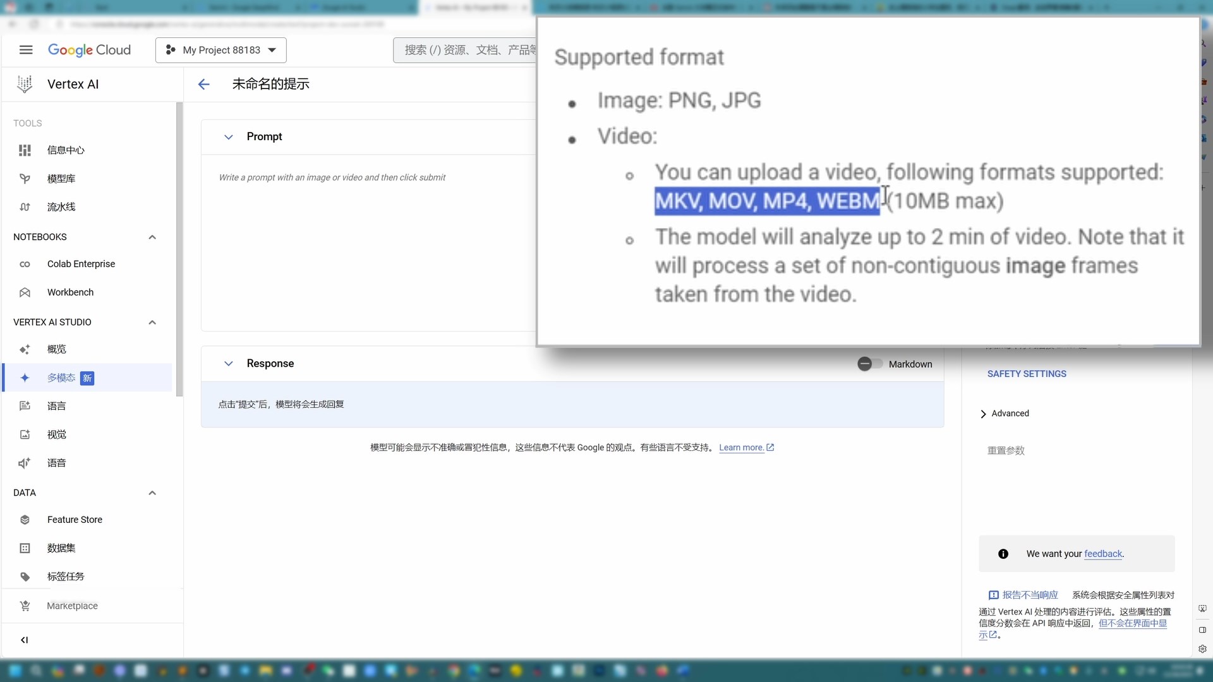Open 视觉 vision icon
The width and height of the screenshot is (1213, 682).
tap(25, 434)
